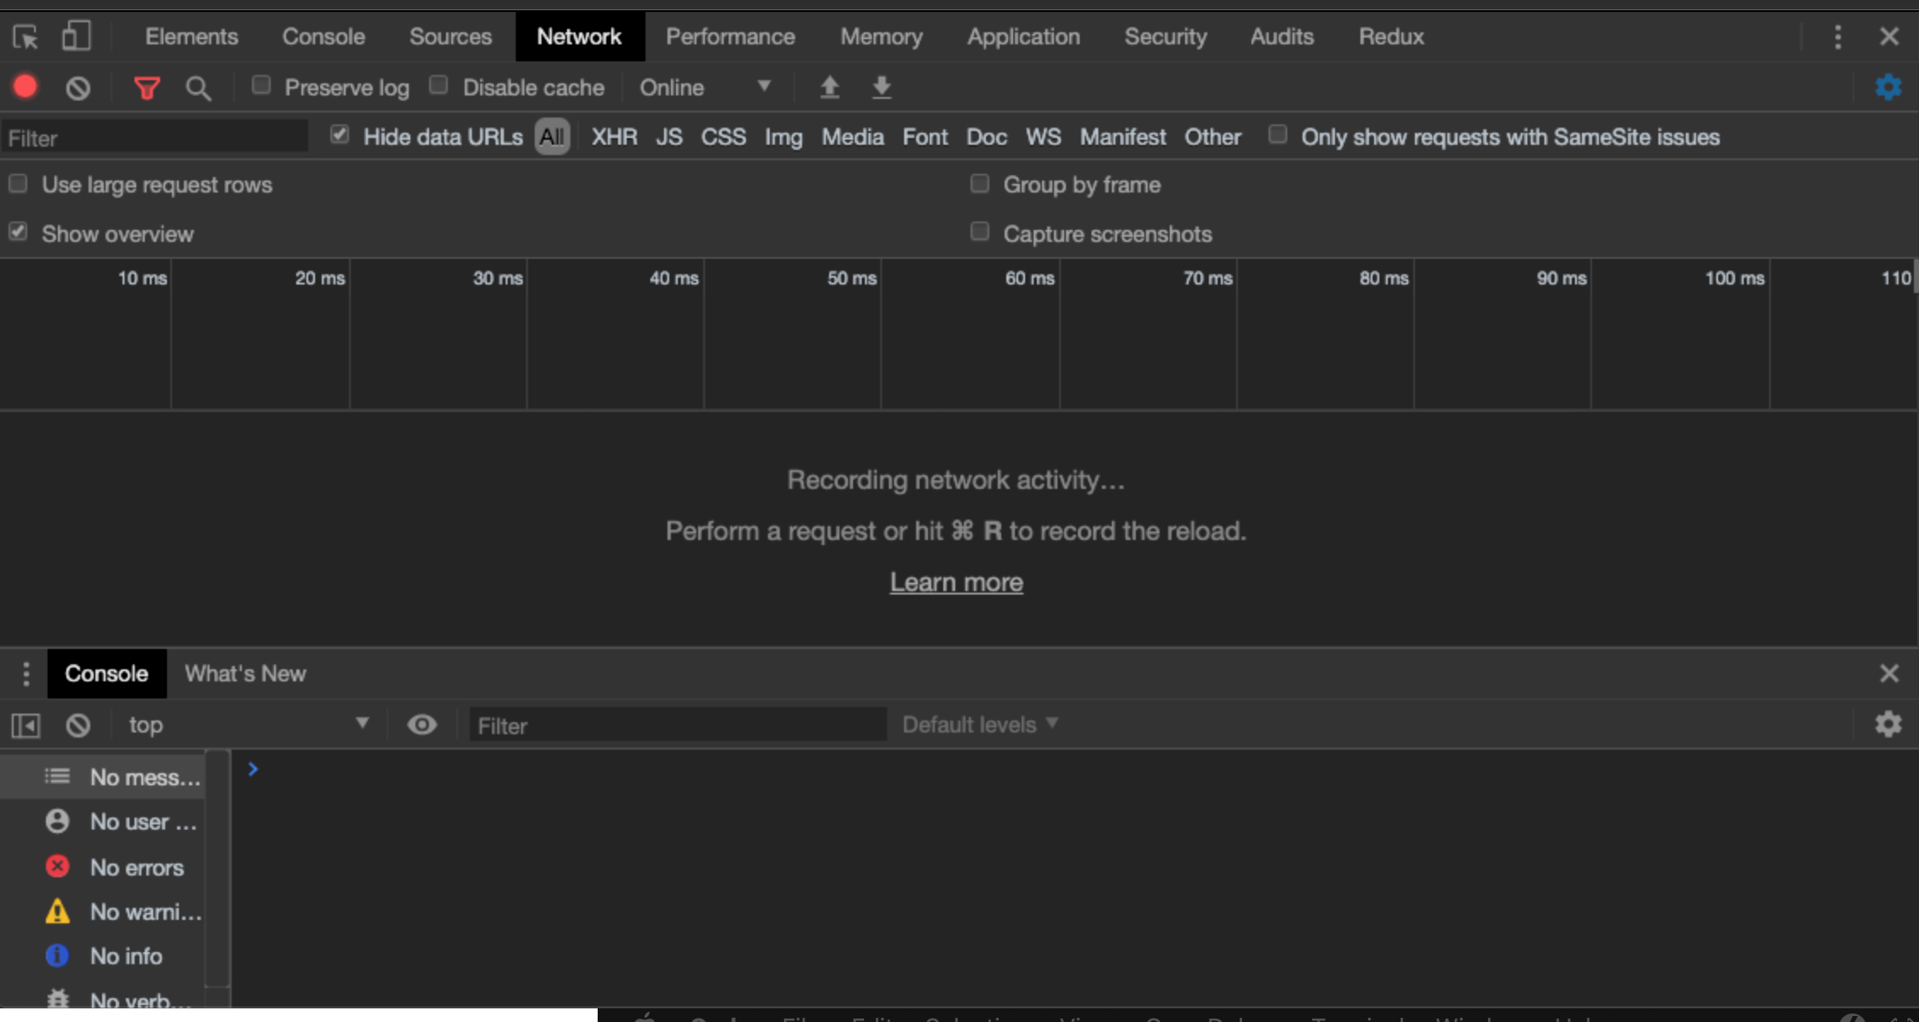This screenshot has height=1022, width=1919.
Task: Toggle the device toolbar icon
Action: point(75,36)
